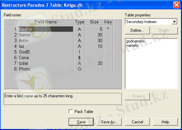
Task: Open Help for this dialog
Action: pyautogui.click(x=165, y=122)
